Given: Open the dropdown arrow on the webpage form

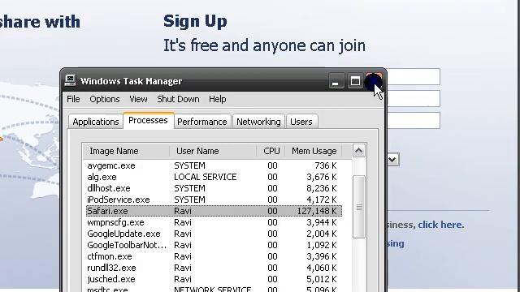Looking at the screenshot, I should pos(392,160).
